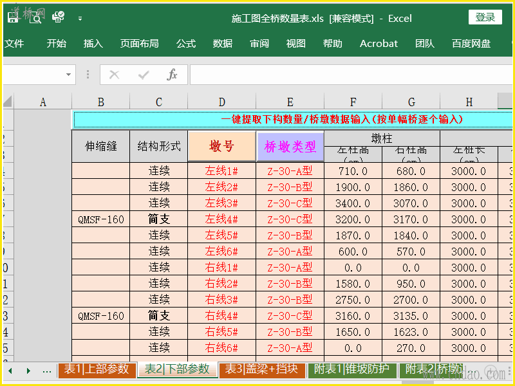The height and width of the screenshot is (386, 515).
Task: Click the 墩号 header button
Action: click(221, 147)
